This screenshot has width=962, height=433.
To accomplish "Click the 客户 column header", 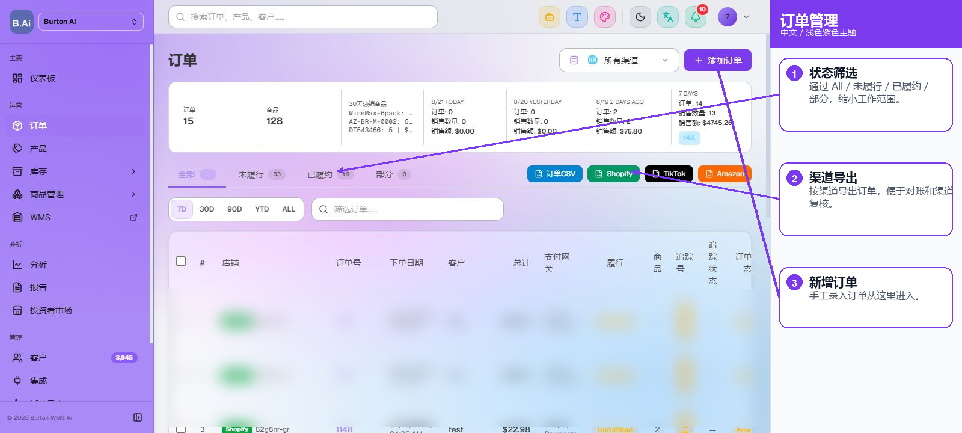I will point(456,263).
